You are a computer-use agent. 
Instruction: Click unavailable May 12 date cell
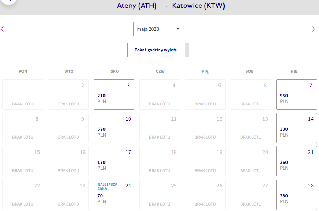coord(205,128)
